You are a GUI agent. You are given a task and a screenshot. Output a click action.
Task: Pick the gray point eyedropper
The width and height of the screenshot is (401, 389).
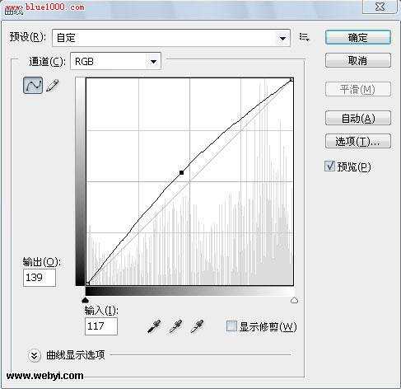[x=175, y=326]
